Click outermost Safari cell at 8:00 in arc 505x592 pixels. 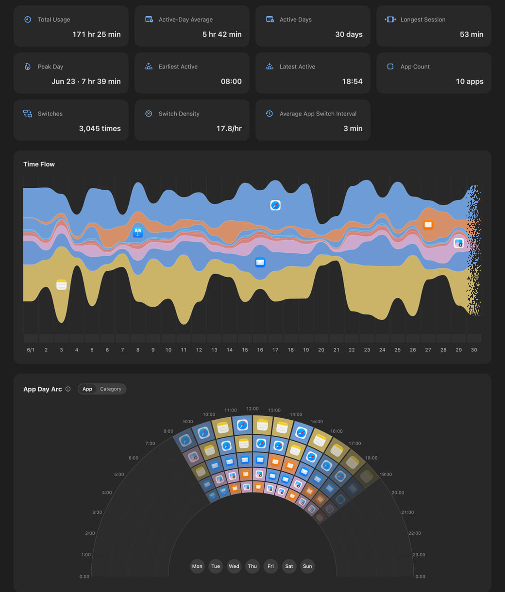click(x=185, y=441)
